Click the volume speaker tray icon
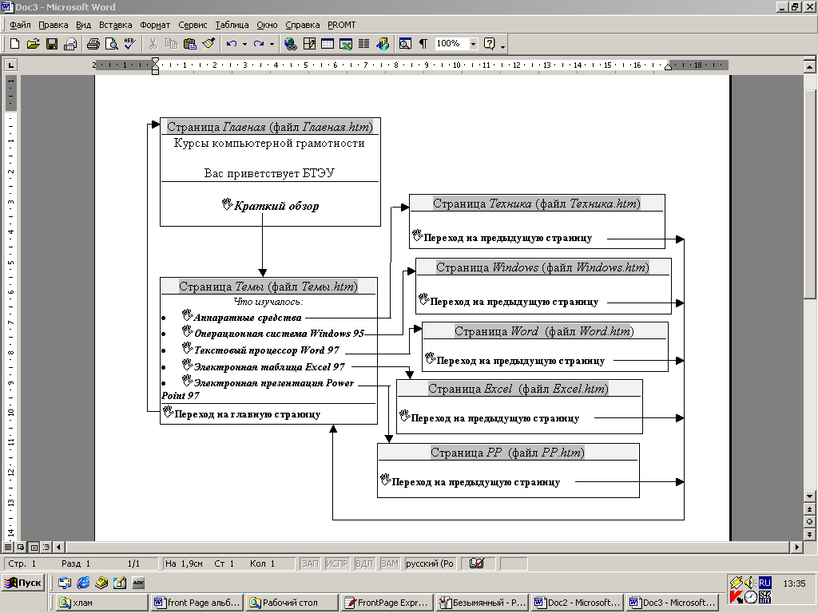This screenshot has height=613, width=818. point(750,583)
